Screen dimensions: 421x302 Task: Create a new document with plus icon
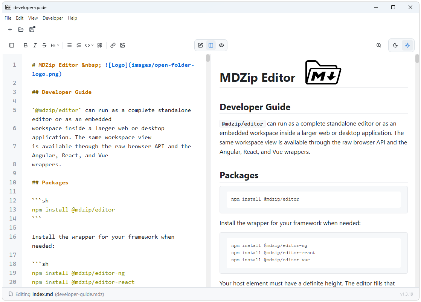(x=10, y=29)
